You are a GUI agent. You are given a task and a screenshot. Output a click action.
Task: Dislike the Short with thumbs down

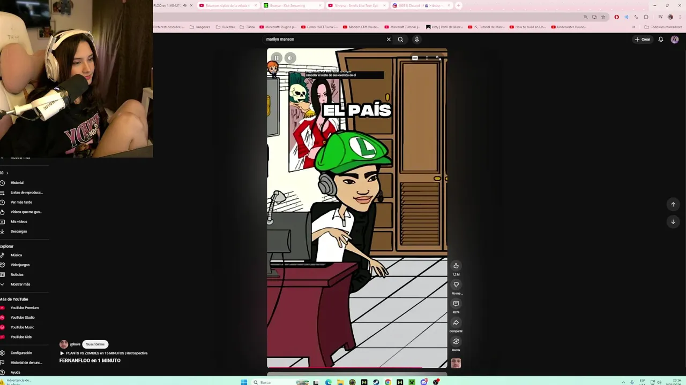[x=456, y=284]
